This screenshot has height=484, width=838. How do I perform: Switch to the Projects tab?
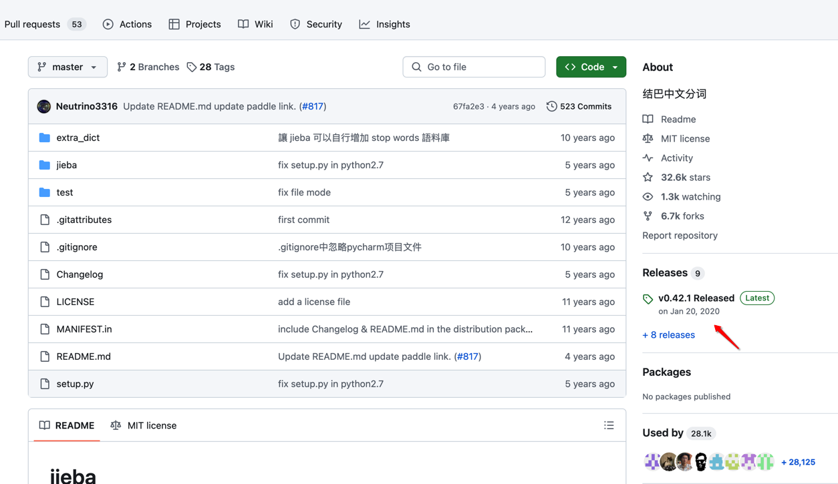click(x=194, y=24)
